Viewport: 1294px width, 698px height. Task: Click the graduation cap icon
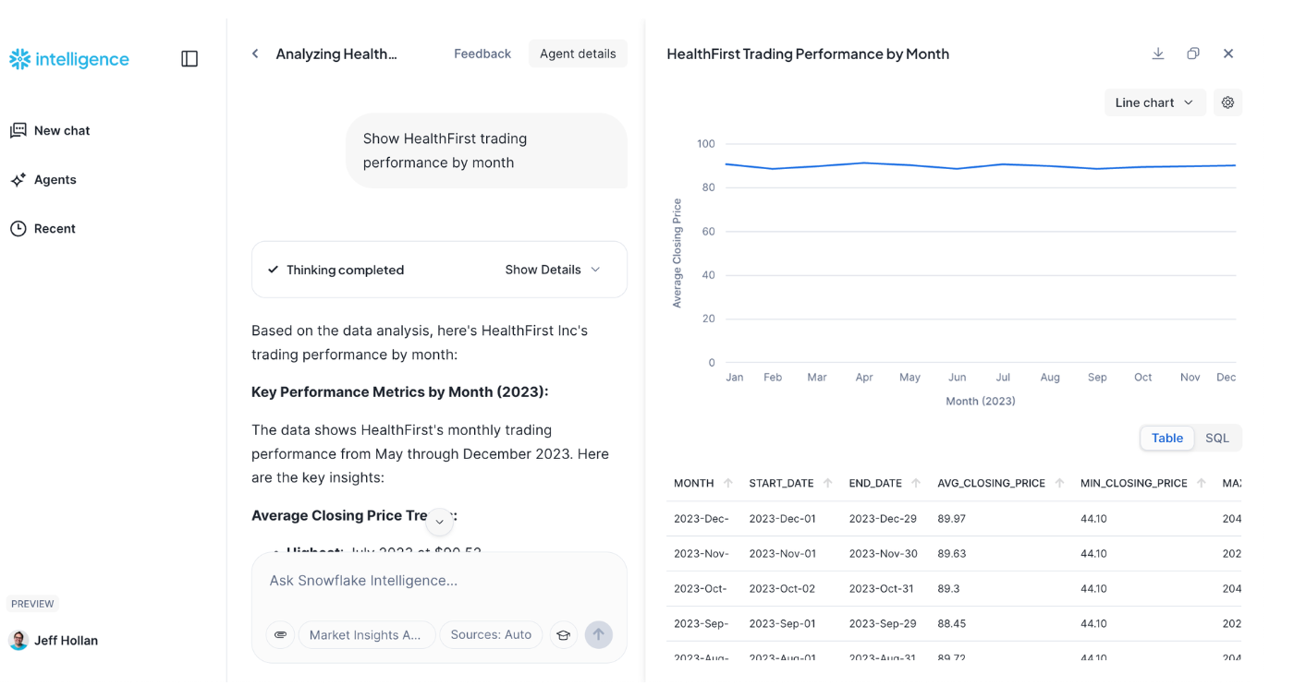click(563, 634)
